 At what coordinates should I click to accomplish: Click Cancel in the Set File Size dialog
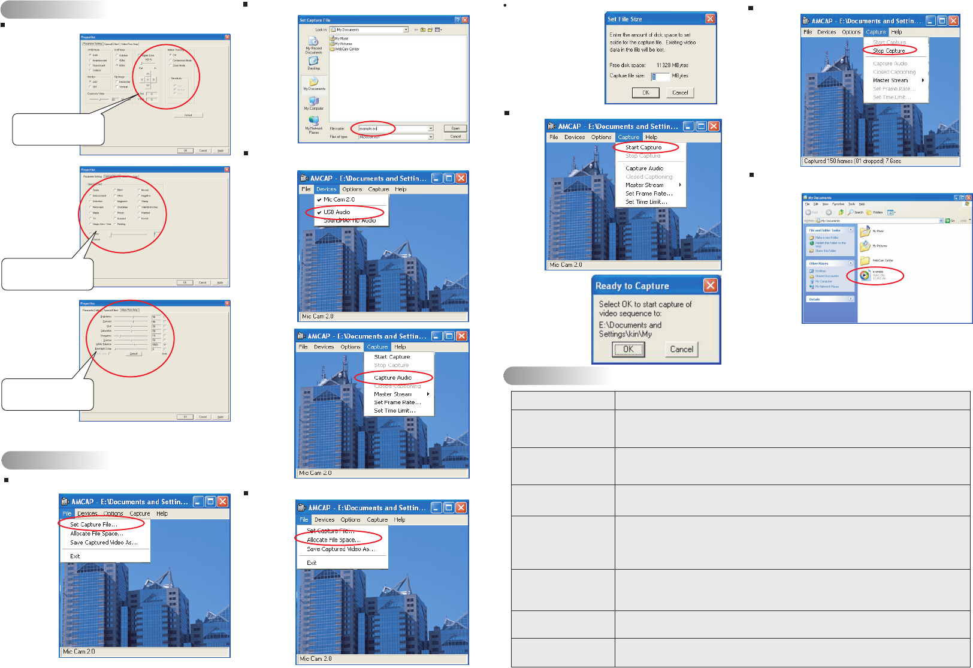(x=680, y=92)
